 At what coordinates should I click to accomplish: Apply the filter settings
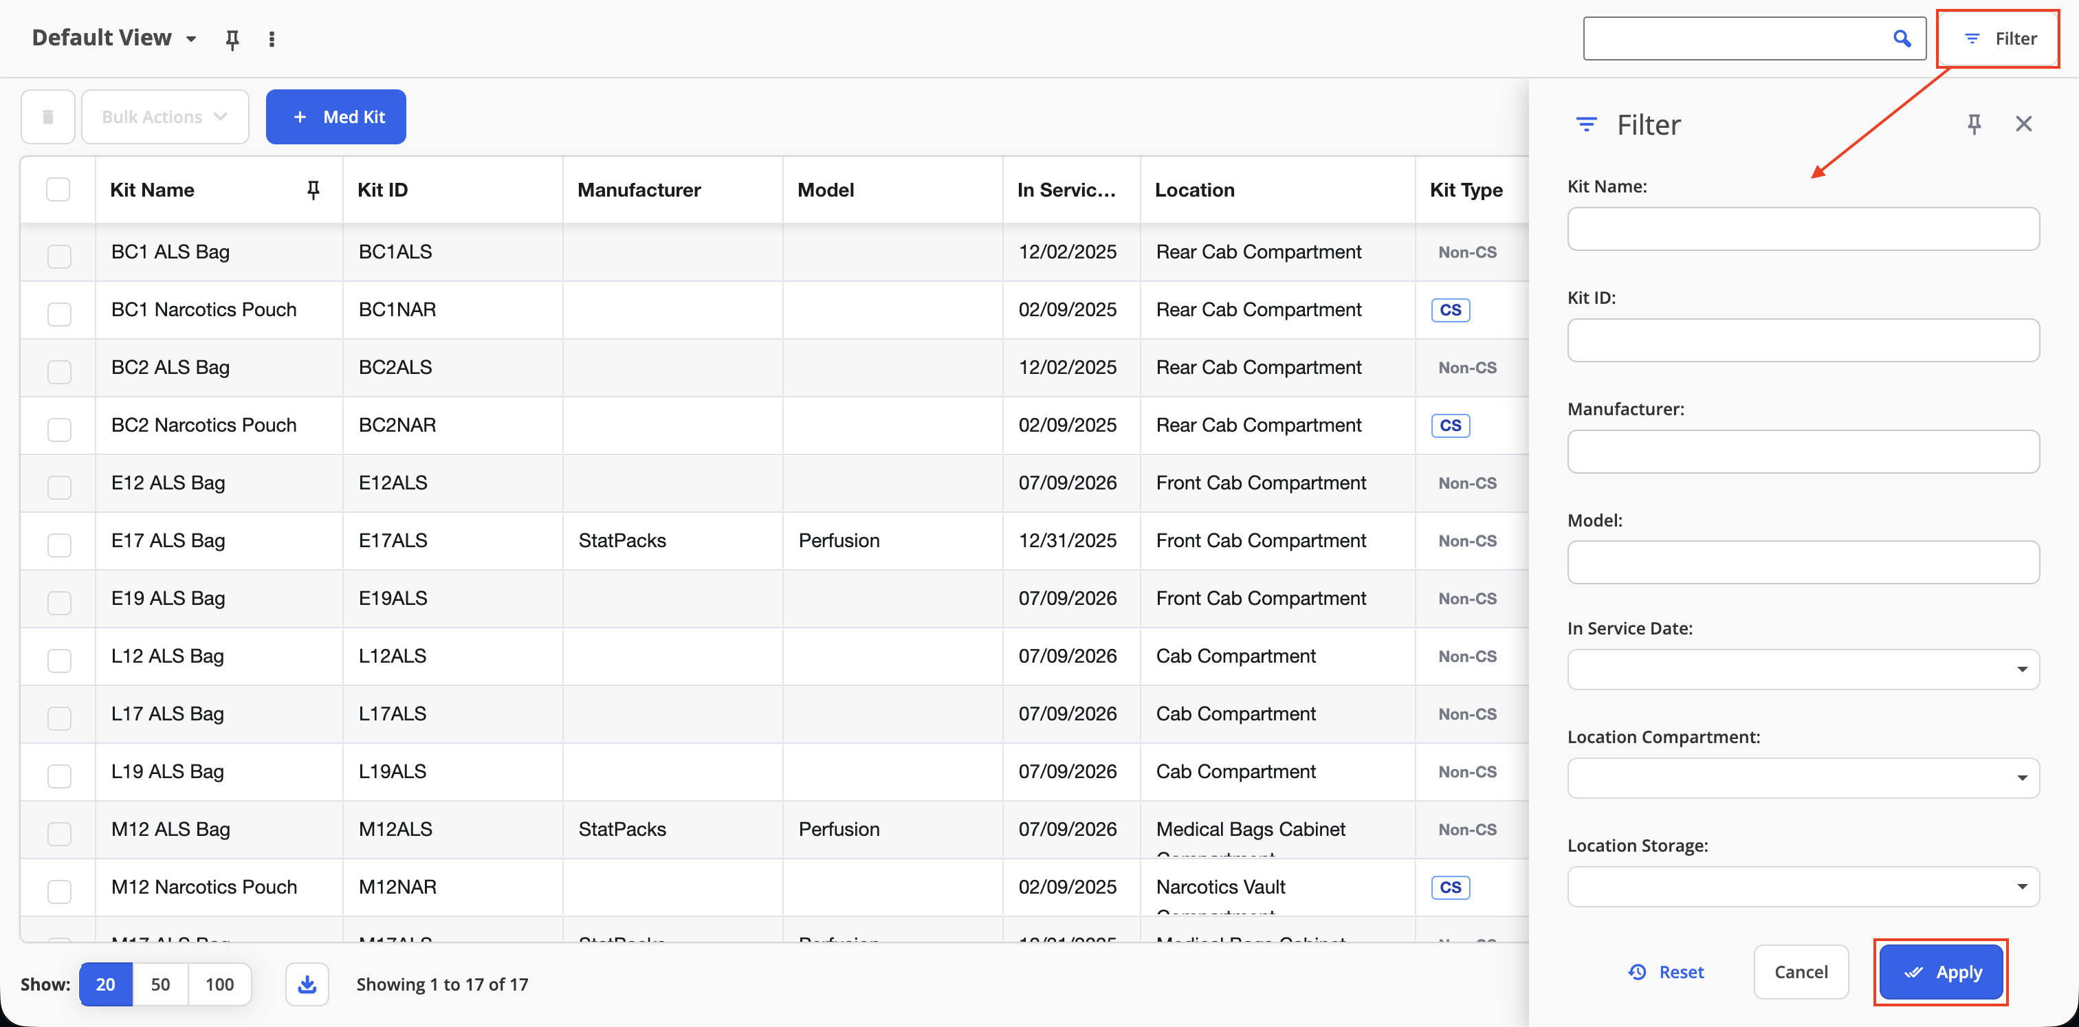coord(1941,972)
